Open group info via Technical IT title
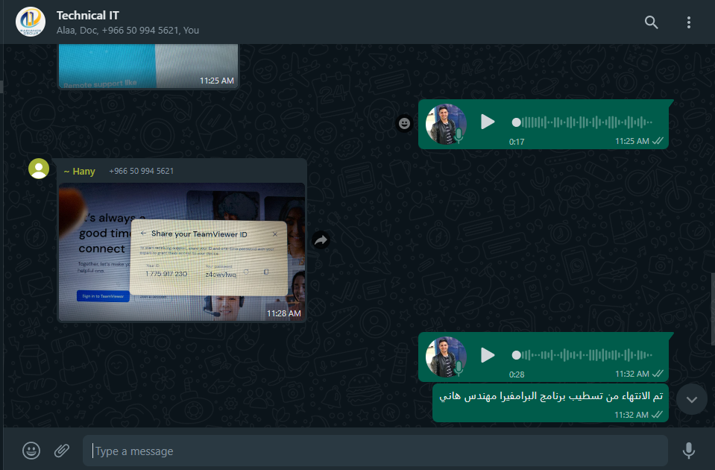The height and width of the screenshot is (470, 715). coord(87,16)
